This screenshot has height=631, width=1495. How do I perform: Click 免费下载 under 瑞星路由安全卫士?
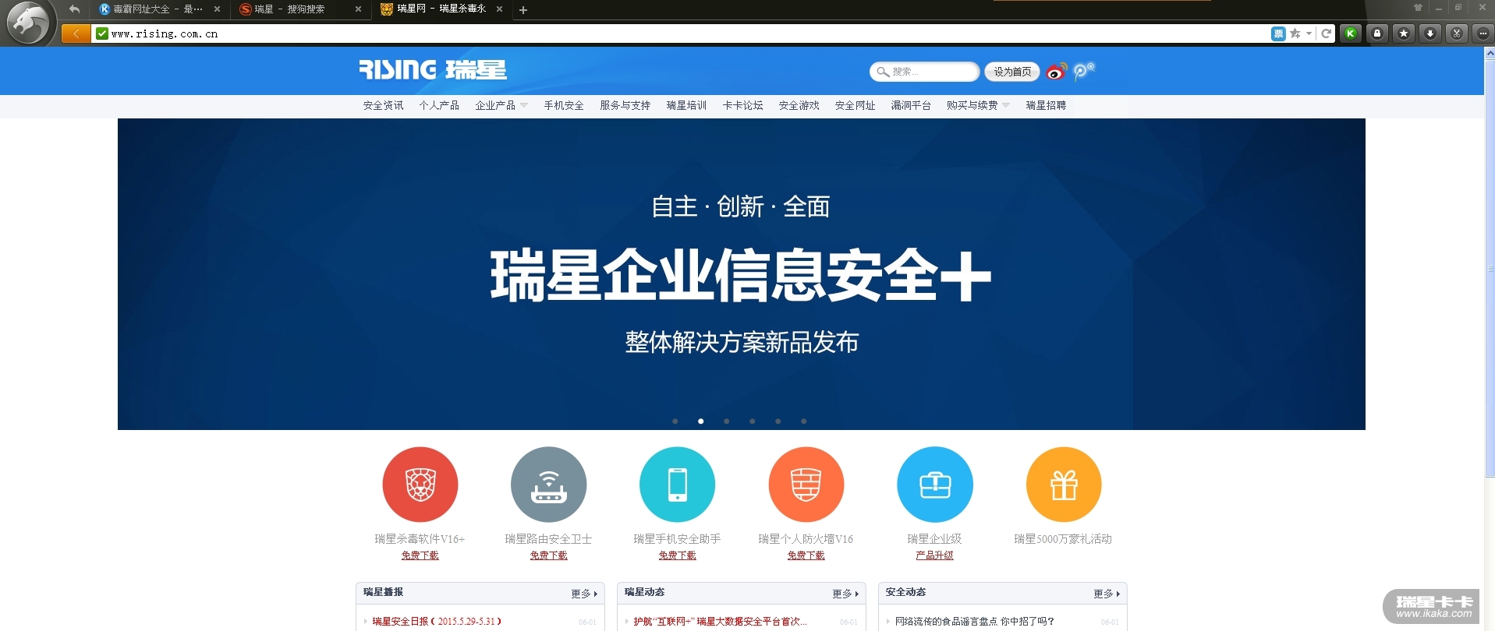549,555
